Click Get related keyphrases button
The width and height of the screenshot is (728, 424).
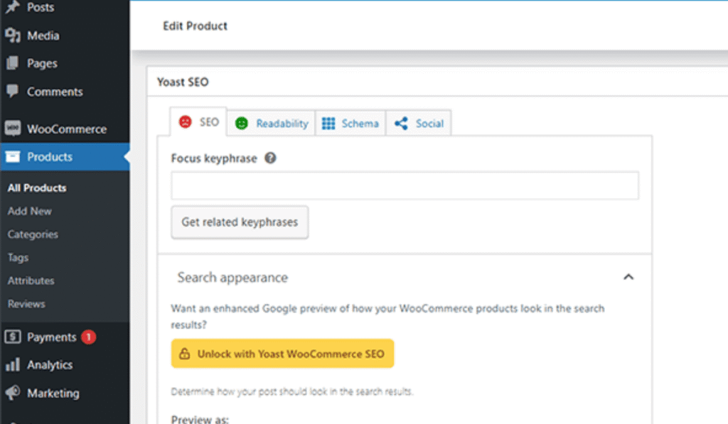click(240, 222)
